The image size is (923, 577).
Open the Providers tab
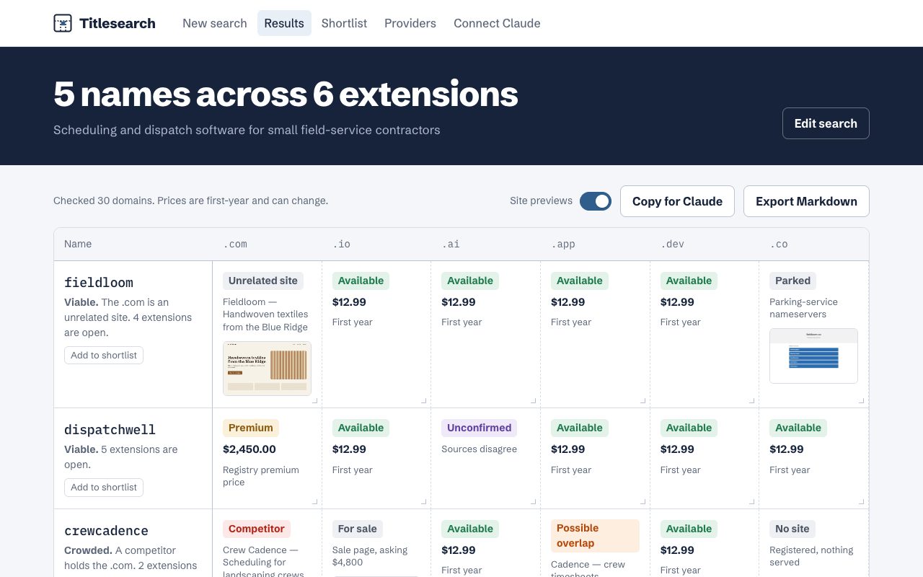(x=410, y=23)
